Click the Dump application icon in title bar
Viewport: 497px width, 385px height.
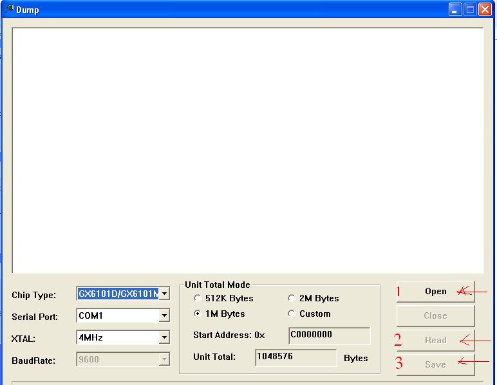point(9,8)
